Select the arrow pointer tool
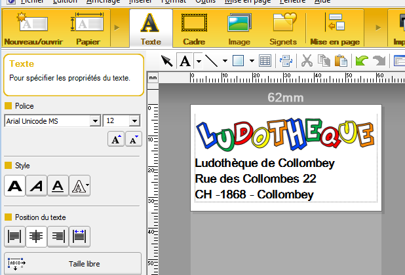The image size is (405, 275). 166,61
